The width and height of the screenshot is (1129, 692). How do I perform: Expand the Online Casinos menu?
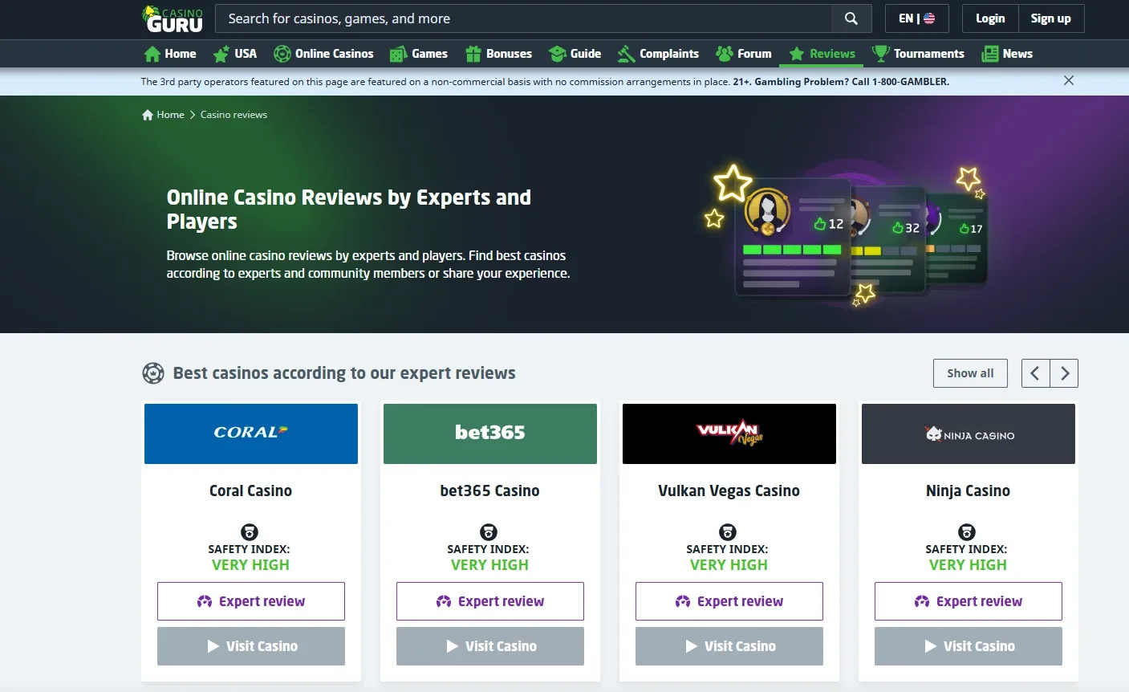click(323, 54)
